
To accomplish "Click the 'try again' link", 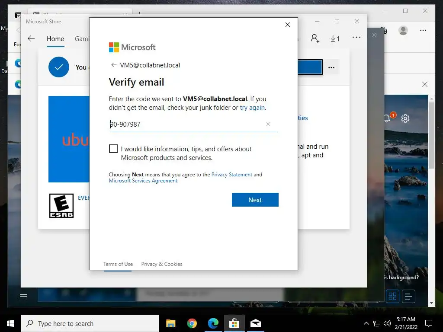I will [x=252, y=108].
